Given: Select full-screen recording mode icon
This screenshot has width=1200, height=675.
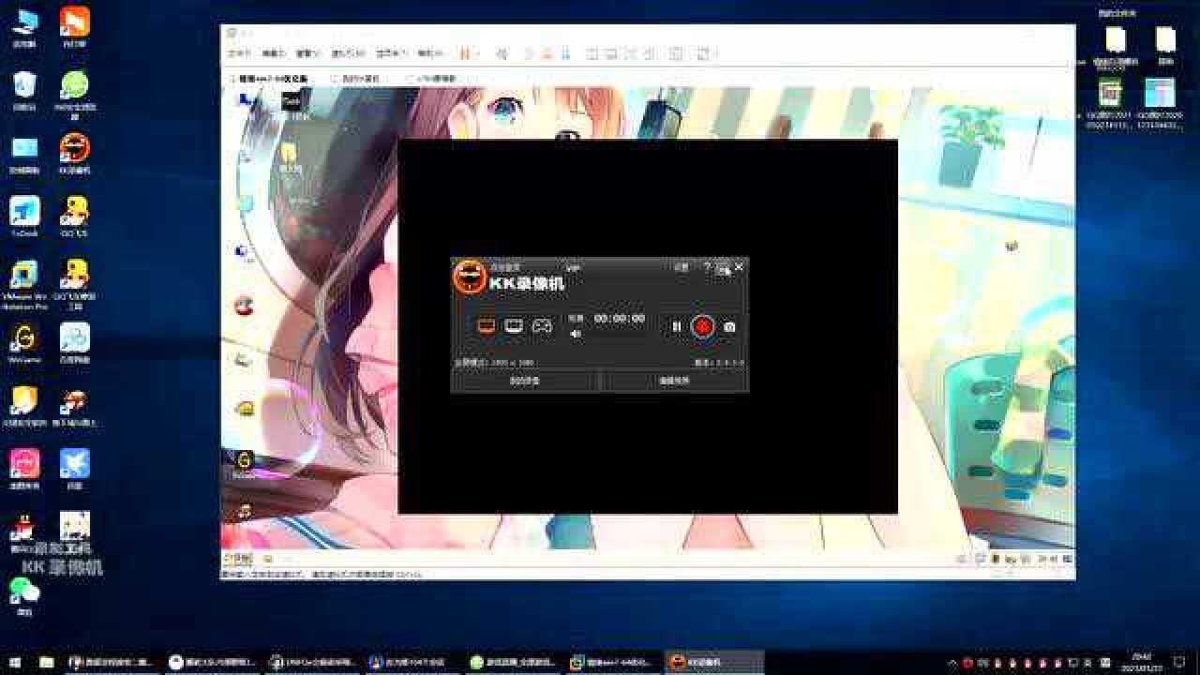Looking at the screenshot, I should pyautogui.click(x=486, y=325).
